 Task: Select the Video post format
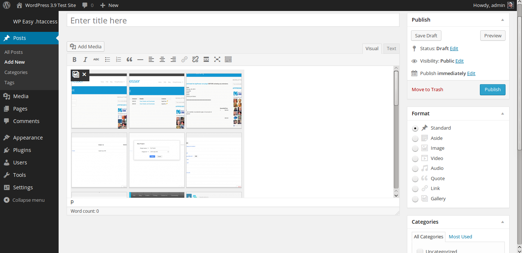pyautogui.click(x=415, y=159)
